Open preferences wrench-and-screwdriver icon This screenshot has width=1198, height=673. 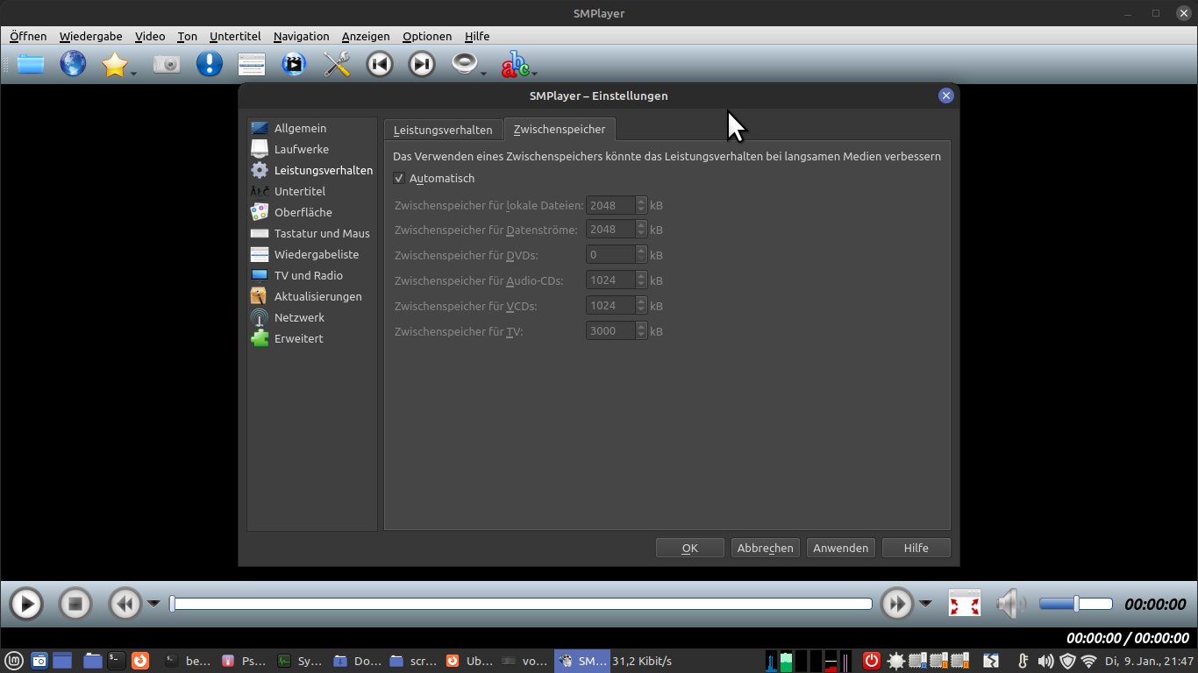[x=337, y=64]
